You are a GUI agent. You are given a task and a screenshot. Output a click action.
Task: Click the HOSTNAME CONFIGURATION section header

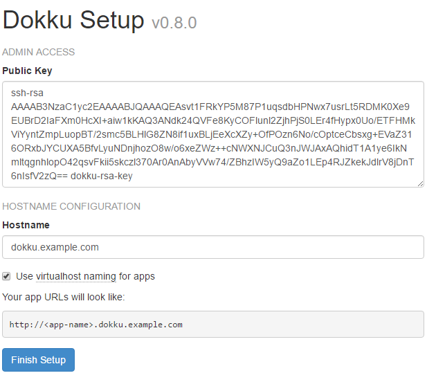tap(71, 206)
